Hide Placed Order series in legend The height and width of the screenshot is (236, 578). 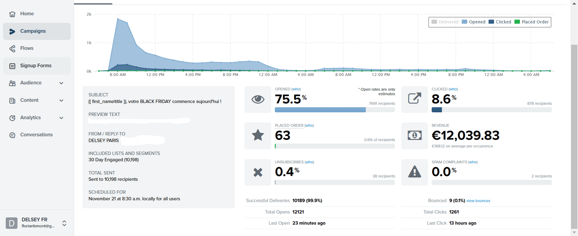coord(532,22)
